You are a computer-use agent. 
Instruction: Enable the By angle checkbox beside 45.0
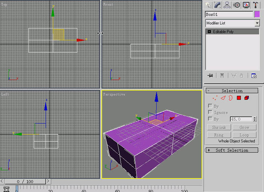pos(210,119)
